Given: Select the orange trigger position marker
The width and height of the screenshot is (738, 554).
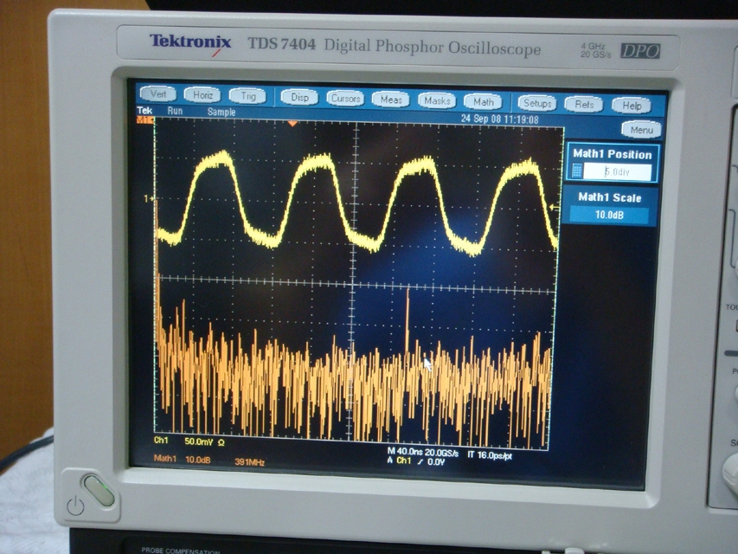Looking at the screenshot, I should pyautogui.click(x=292, y=124).
